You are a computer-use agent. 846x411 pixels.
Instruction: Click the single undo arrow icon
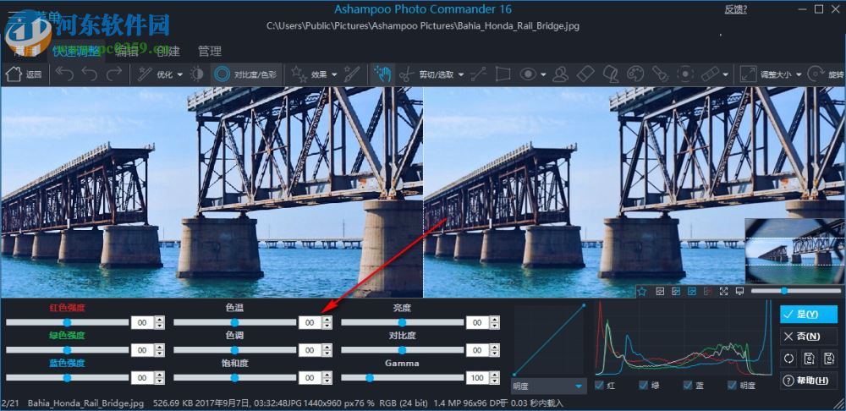[90, 74]
